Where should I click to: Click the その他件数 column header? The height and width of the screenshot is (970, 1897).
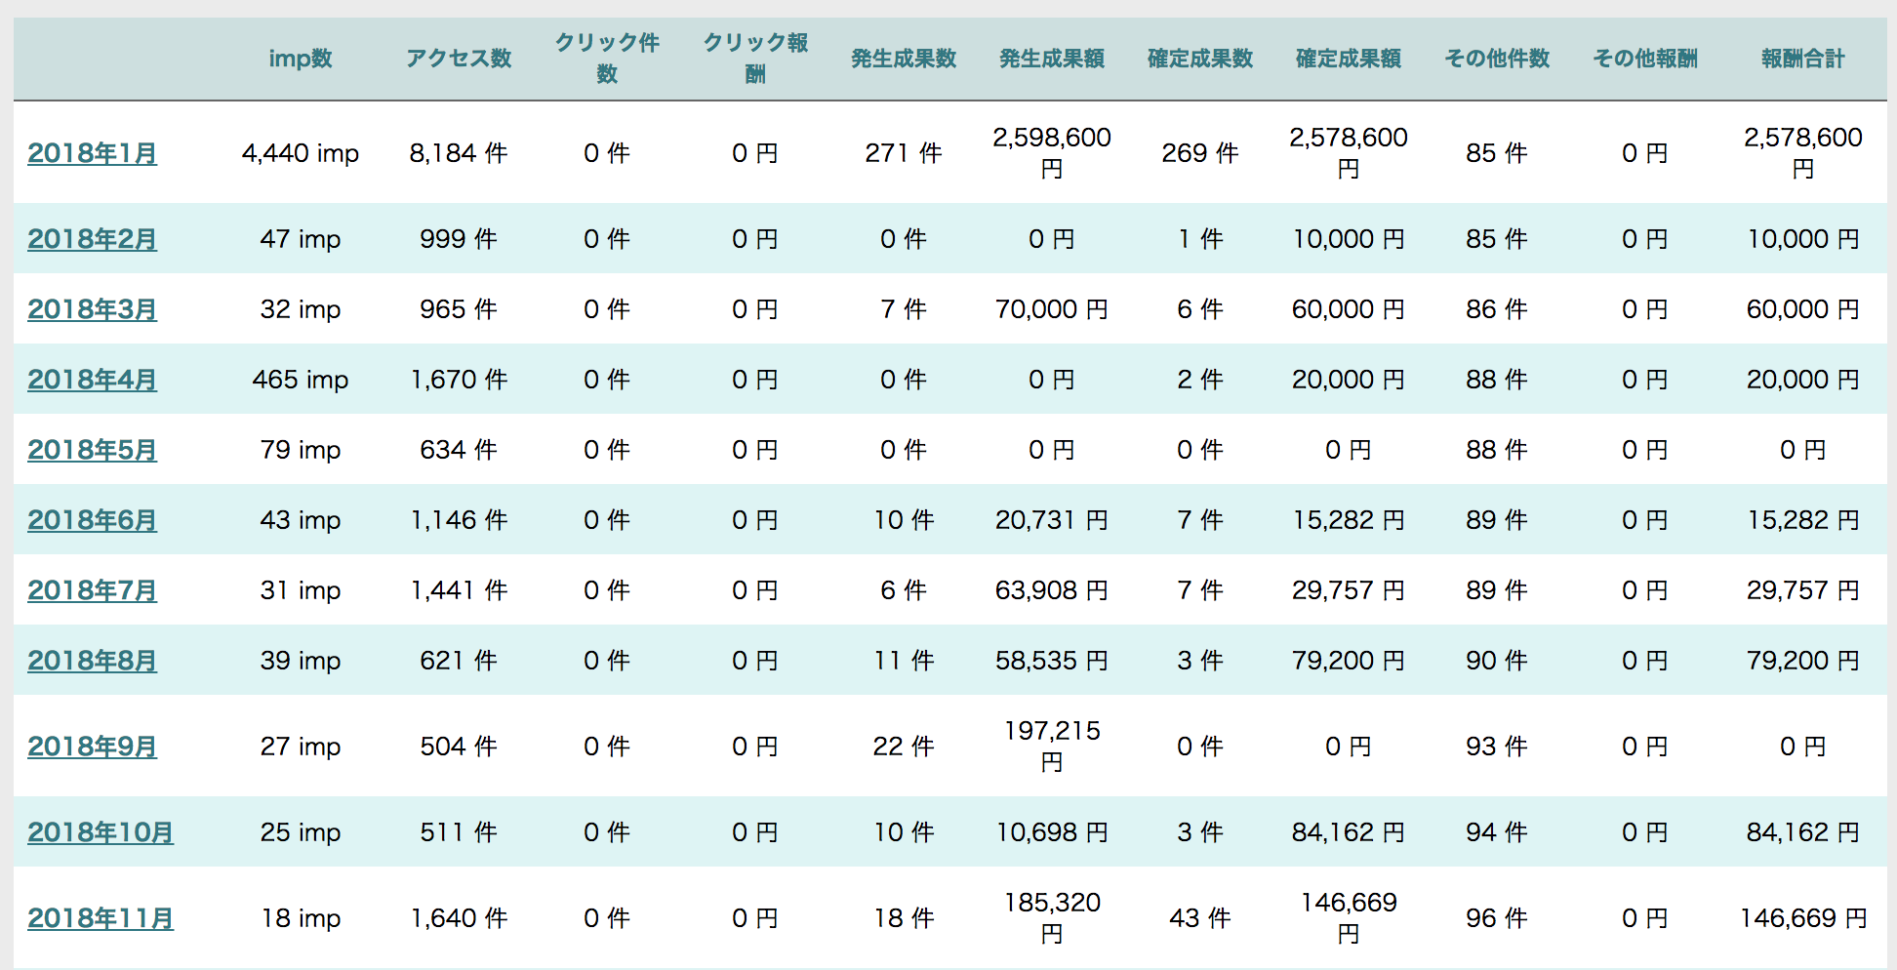tap(1497, 59)
